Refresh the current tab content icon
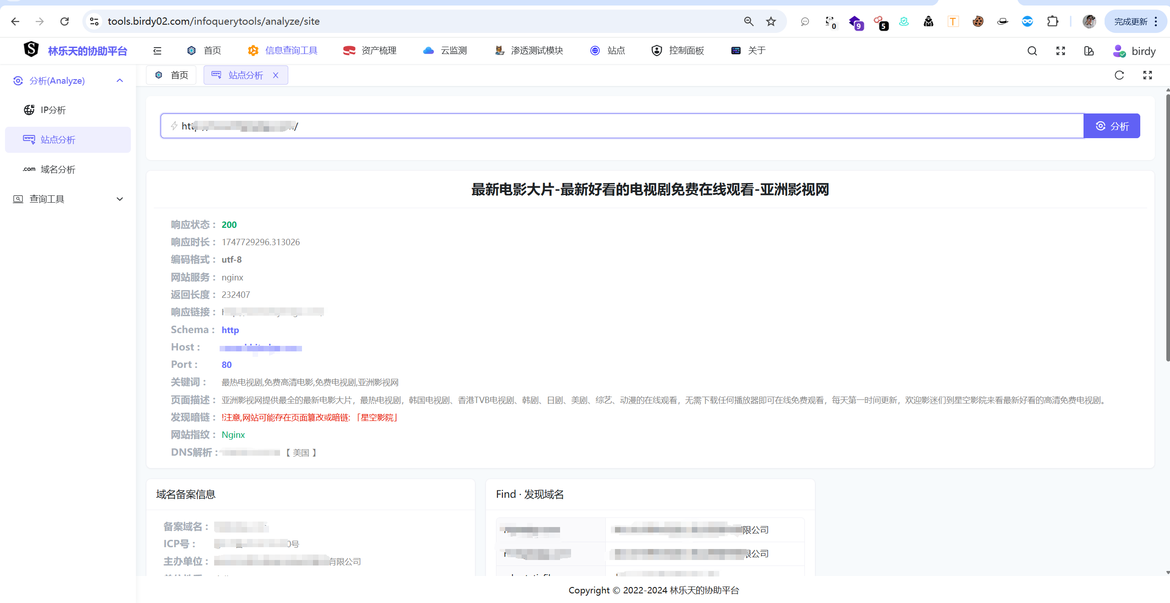This screenshot has height=603, width=1170. click(1119, 75)
